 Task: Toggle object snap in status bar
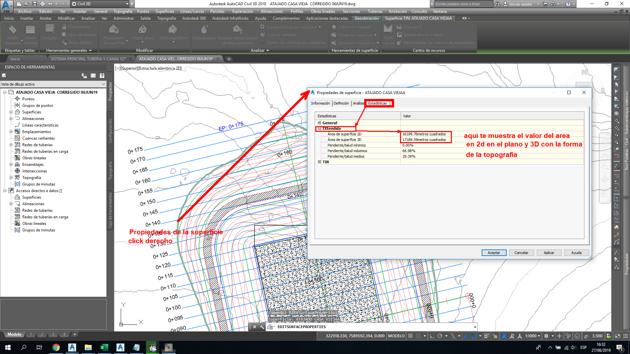474,336
